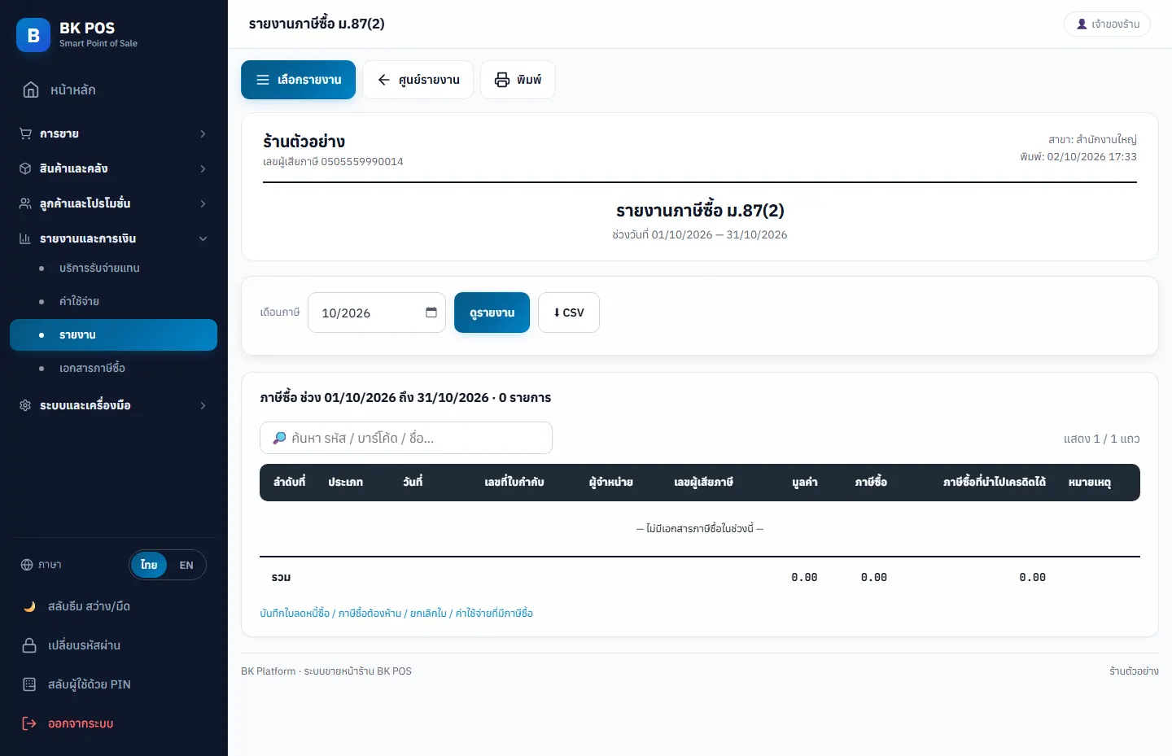This screenshot has width=1172, height=756.
Task: Click the search field ค้นหา รหัส / บาร์โค้ด
Action: tap(406, 438)
